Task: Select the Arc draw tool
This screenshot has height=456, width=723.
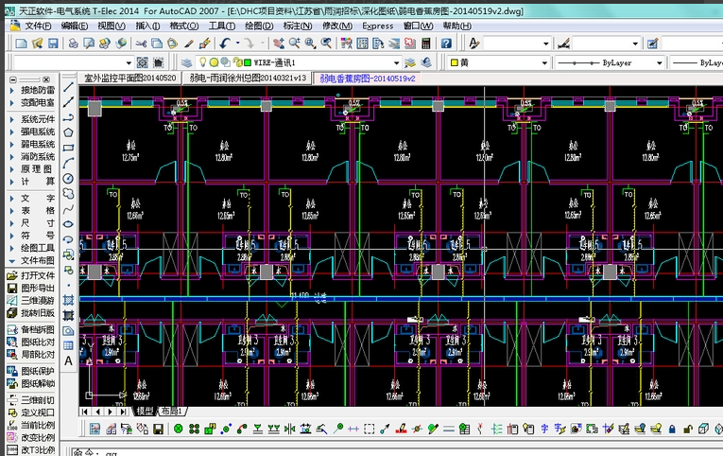Action: coord(68,163)
